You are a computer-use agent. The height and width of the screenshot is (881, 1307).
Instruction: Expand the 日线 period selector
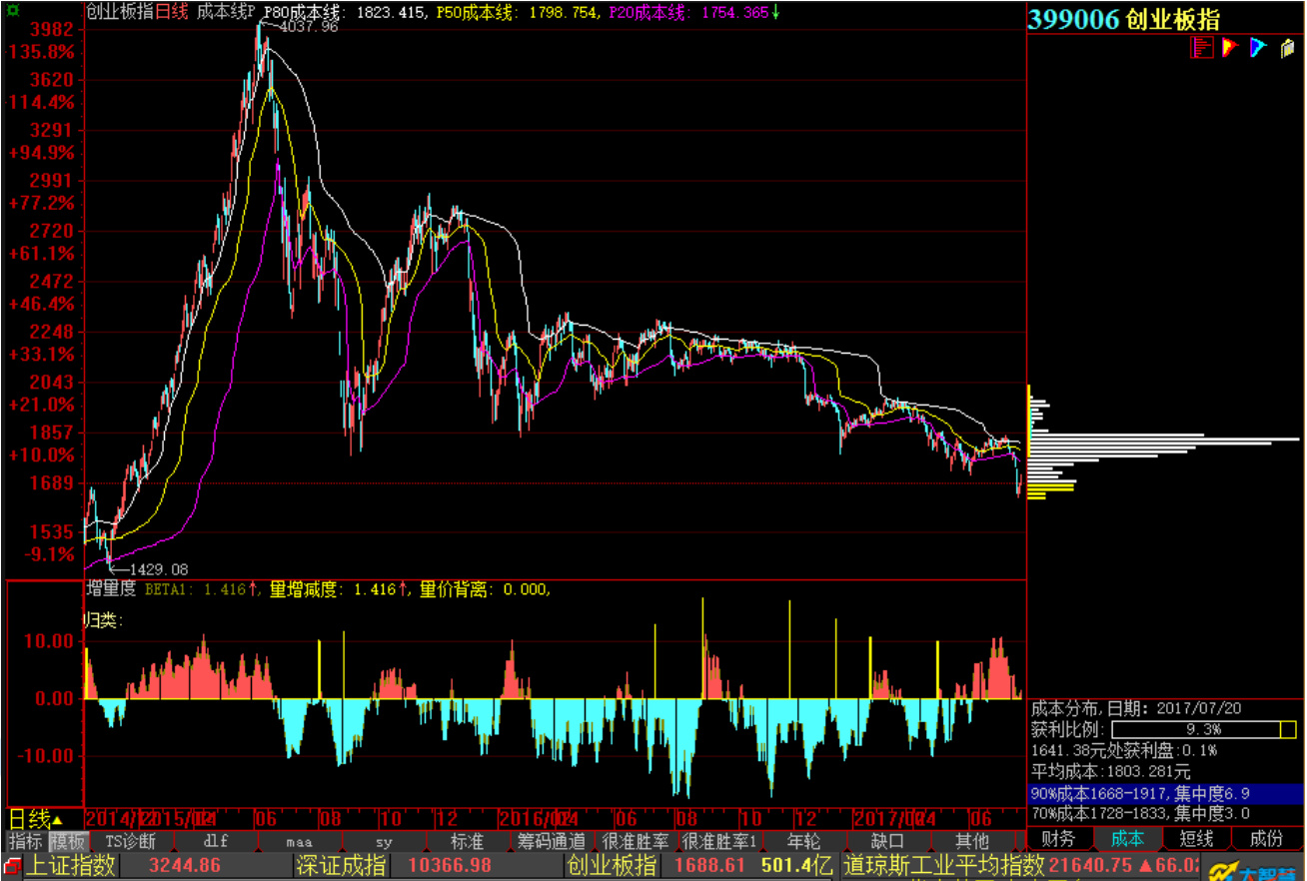tap(35, 819)
